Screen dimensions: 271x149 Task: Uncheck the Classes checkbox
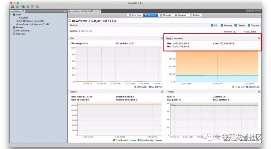[235, 25]
